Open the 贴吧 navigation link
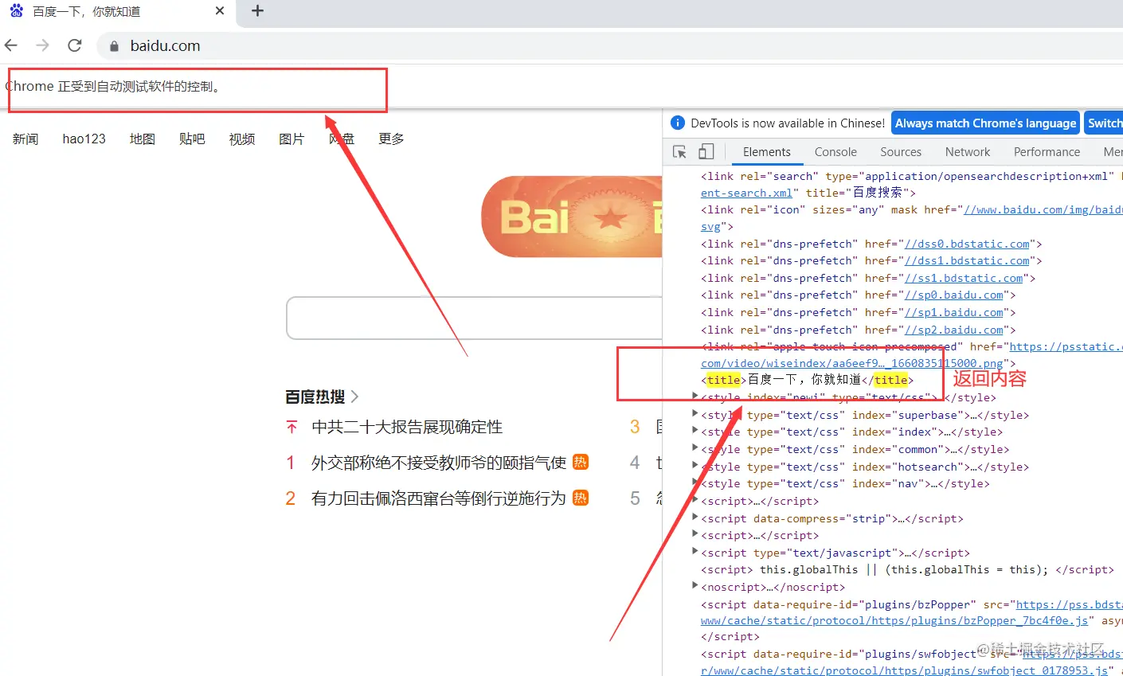This screenshot has height=676, width=1123. (192, 139)
